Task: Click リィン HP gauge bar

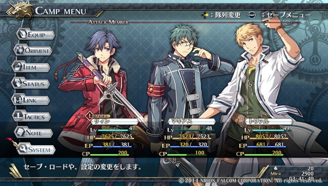Action: [x=114, y=138]
